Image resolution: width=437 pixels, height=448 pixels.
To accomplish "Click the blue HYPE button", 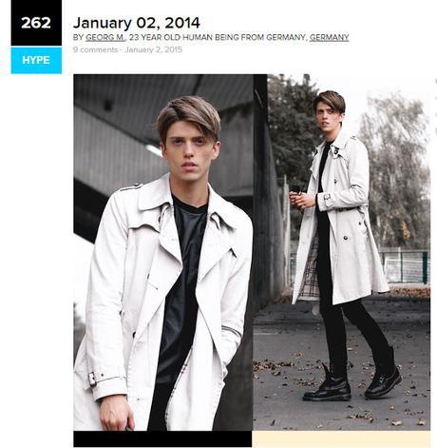I will click(36, 60).
